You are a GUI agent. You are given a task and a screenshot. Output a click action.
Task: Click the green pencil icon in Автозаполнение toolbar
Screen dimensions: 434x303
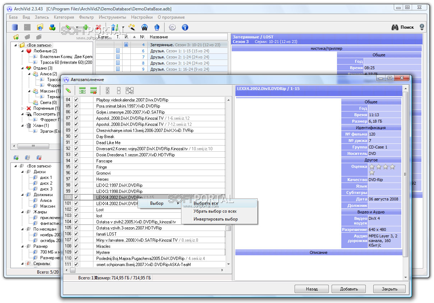coord(68,90)
